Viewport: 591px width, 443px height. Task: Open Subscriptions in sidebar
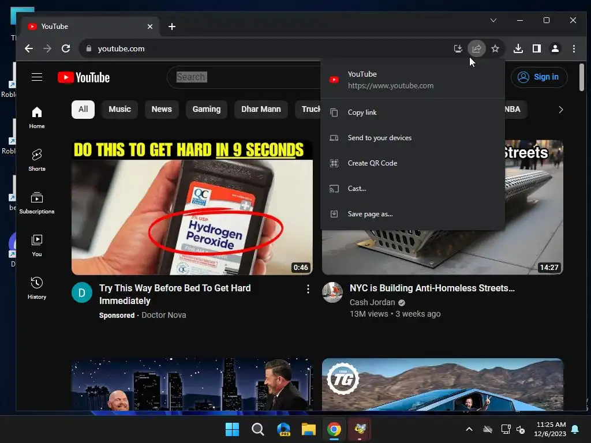pyautogui.click(x=36, y=203)
